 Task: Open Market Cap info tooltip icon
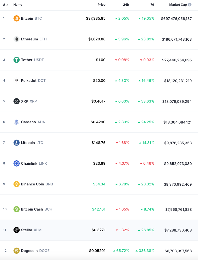point(190,5)
